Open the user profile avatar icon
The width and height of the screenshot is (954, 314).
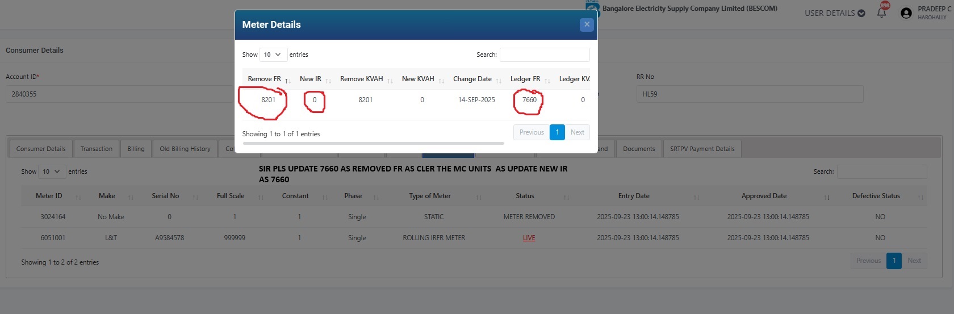click(x=906, y=13)
